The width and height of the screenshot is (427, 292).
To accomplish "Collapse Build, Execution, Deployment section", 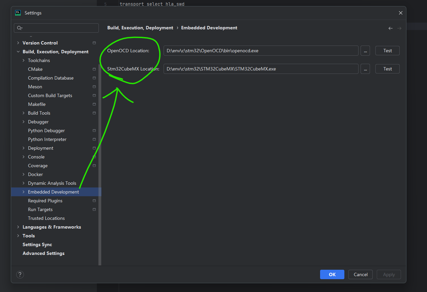I will pyautogui.click(x=18, y=52).
